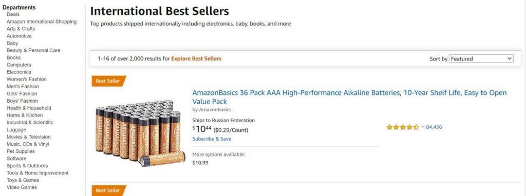Select Video Games department link
526x196 pixels.
click(x=22, y=187)
